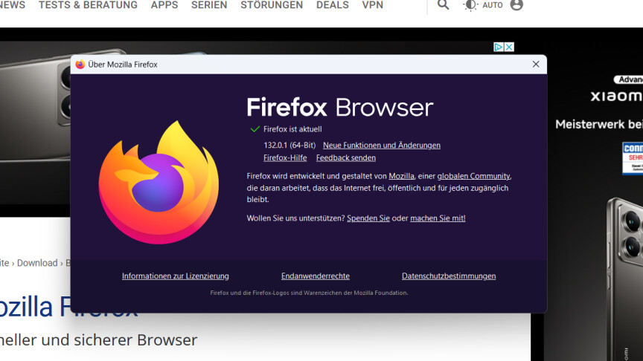This screenshot has height=361, width=643.
Task: Open Informationen zur Lizenzierung link
Action: pyautogui.click(x=175, y=276)
